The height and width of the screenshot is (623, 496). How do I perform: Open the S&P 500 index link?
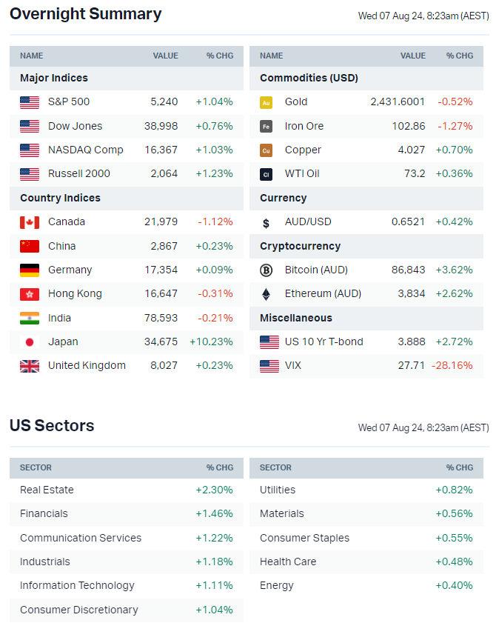click(69, 102)
